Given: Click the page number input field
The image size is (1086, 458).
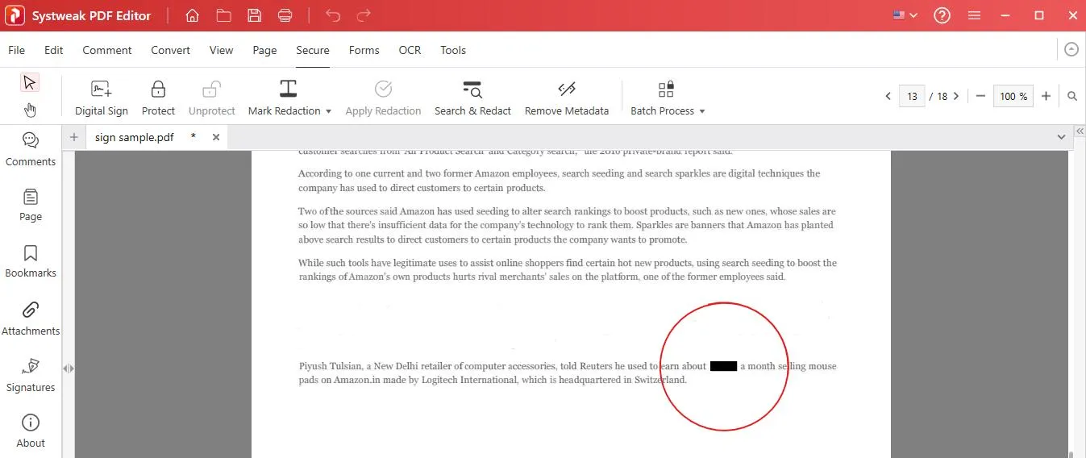Looking at the screenshot, I should tap(912, 96).
